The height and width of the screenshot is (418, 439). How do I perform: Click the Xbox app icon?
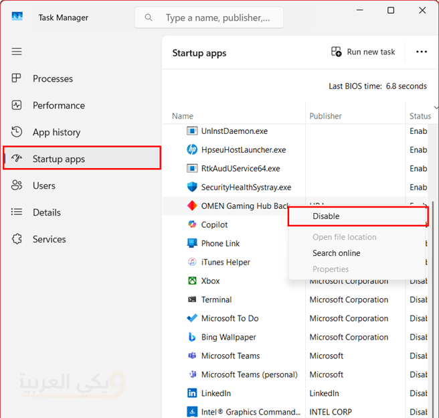(x=192, y=281)
